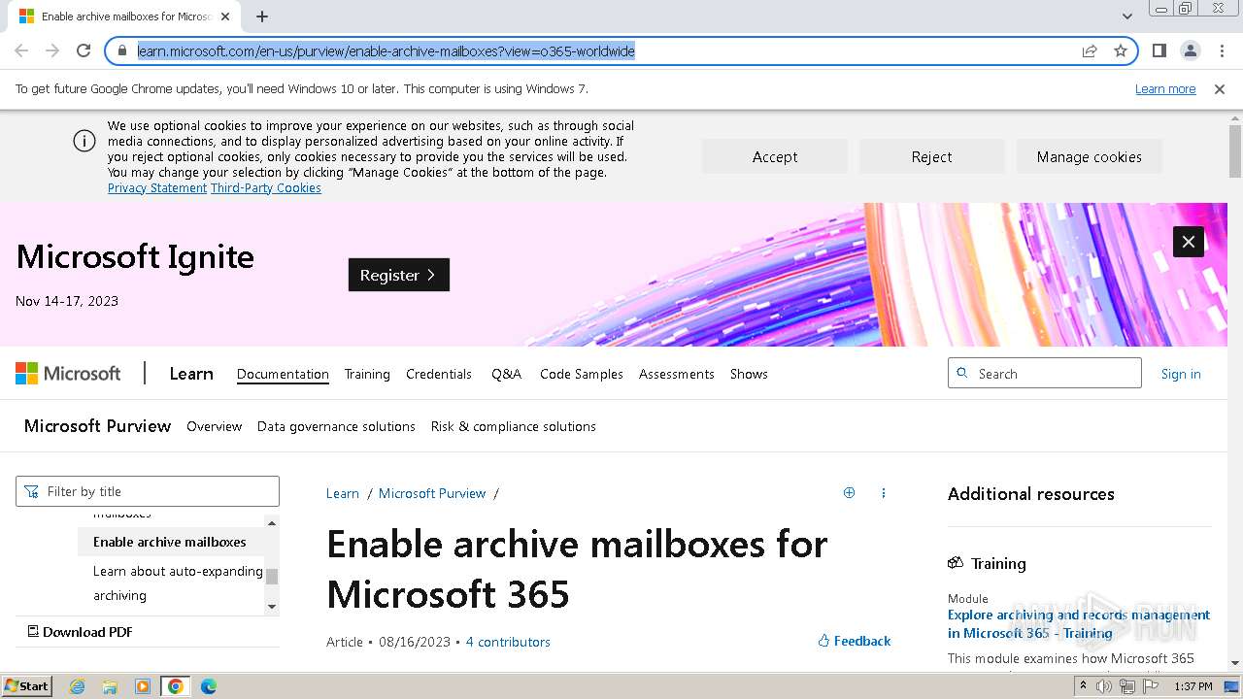
Task: Close the Microsoft Ignite banner
Action: [1189, 242]
